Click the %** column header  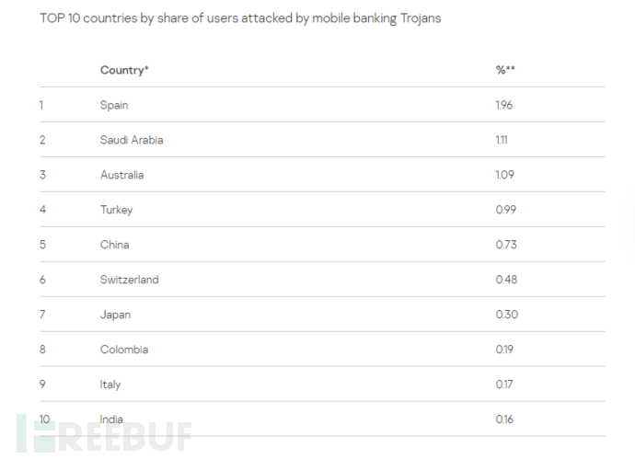pos(504,70)
